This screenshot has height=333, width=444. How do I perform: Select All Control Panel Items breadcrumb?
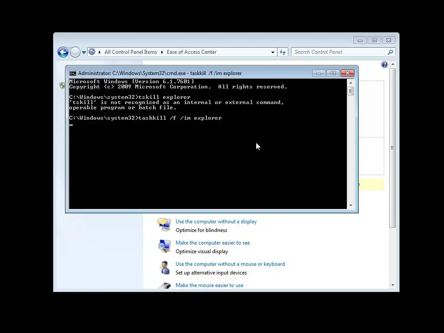click(x=131, y=52)
